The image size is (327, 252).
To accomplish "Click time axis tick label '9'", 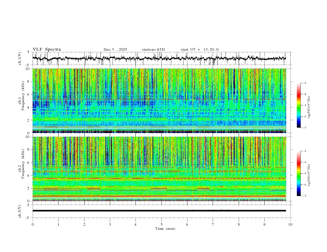I will (264, 224).
